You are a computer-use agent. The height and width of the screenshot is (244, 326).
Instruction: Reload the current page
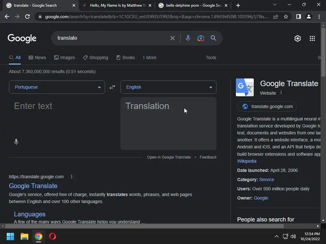(x=27, y=17)
